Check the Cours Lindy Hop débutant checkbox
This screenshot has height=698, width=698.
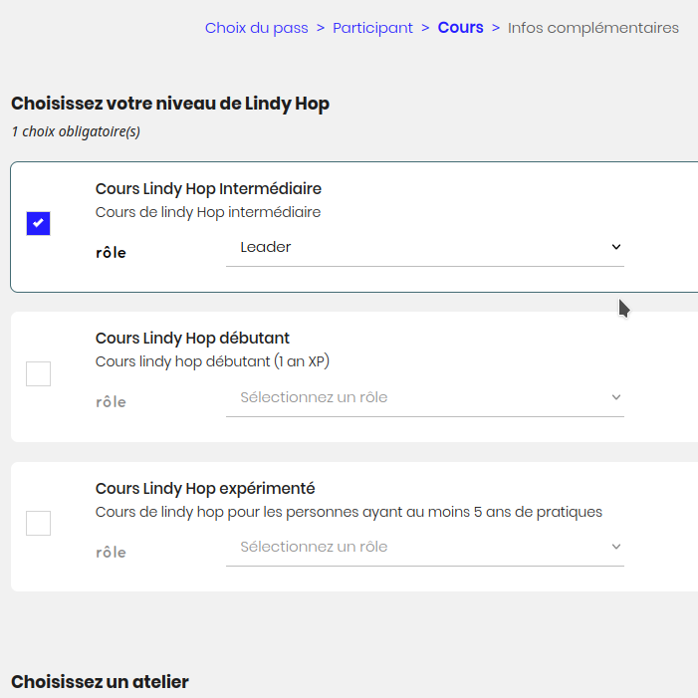pos(38,374)
